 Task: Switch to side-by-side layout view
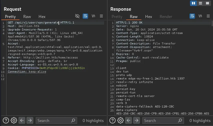point(193,3)
